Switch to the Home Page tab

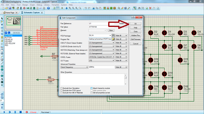pyautogui.click(x=10, y=13)
